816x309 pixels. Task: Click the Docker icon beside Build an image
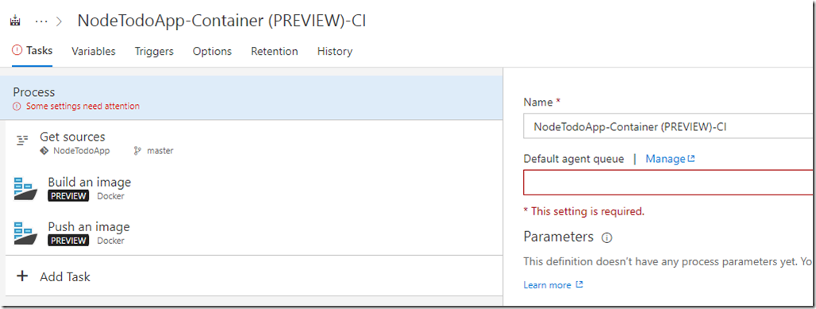pyautogui.click(x=25, y=188)
